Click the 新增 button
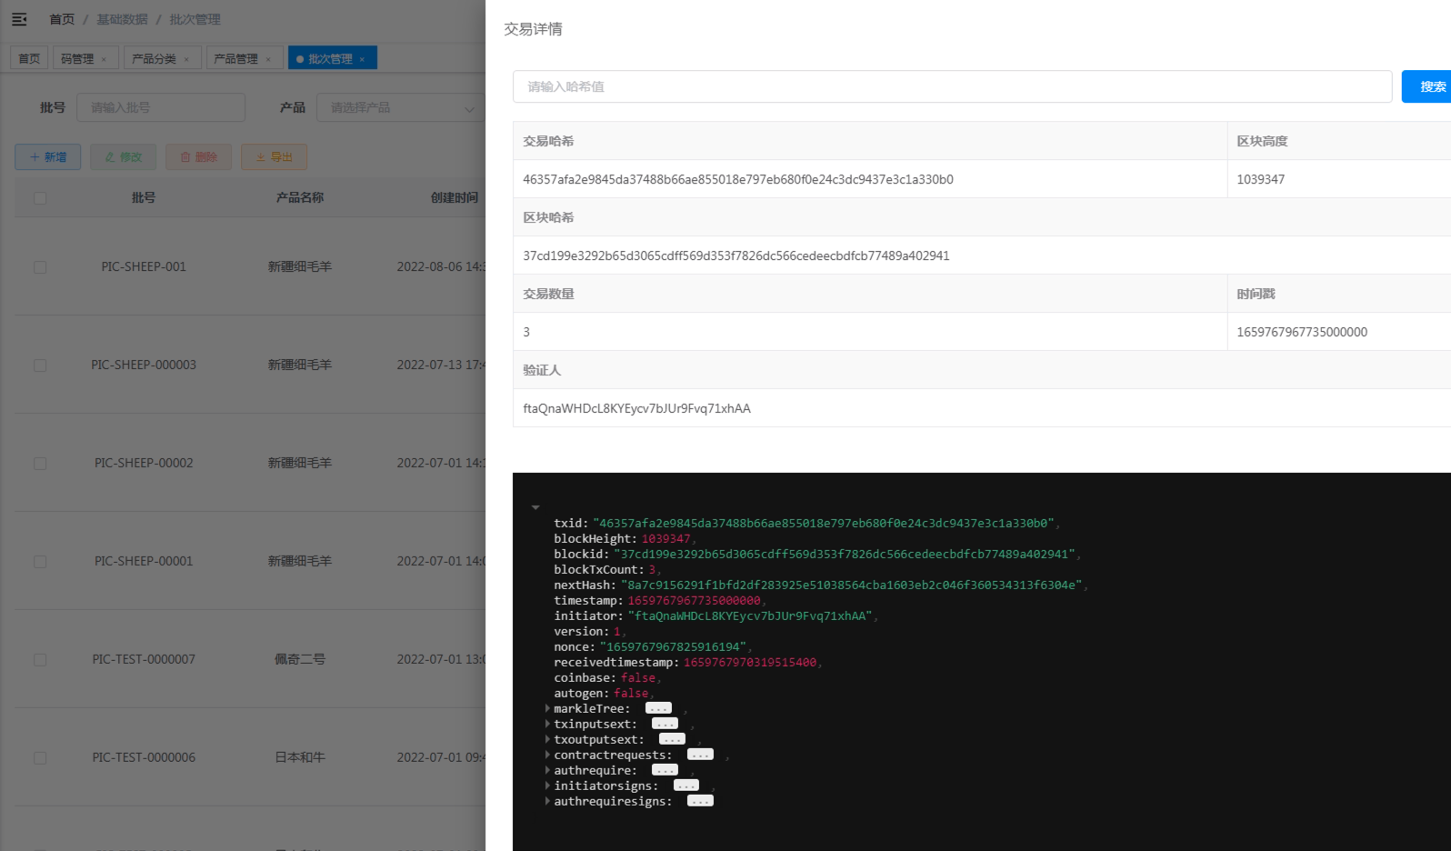Viewport: 1451px width, 851px height. pyautogui.click(x=47, y=156)
